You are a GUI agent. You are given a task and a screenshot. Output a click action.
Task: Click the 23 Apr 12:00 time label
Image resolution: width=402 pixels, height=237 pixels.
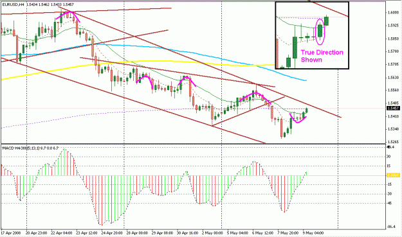87,233
